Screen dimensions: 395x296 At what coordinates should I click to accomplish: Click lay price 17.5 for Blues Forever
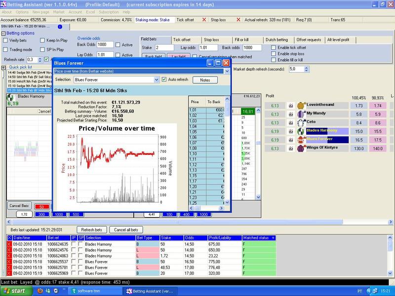[378, 140]
